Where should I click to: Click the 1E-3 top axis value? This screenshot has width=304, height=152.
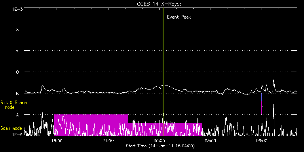click(17, 9)
